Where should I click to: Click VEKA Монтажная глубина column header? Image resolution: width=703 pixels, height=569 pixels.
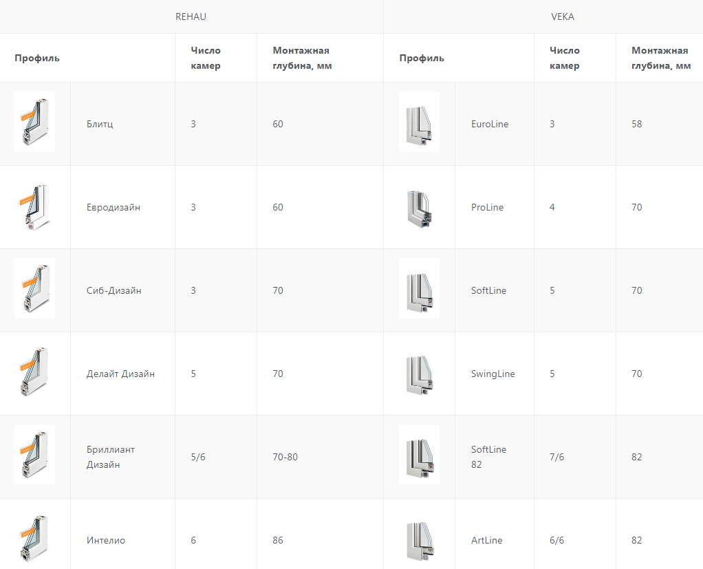pos(660,58)
